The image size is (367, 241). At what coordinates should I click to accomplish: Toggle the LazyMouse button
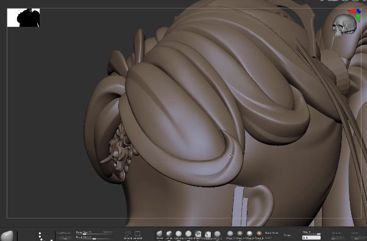coord(63,233)
